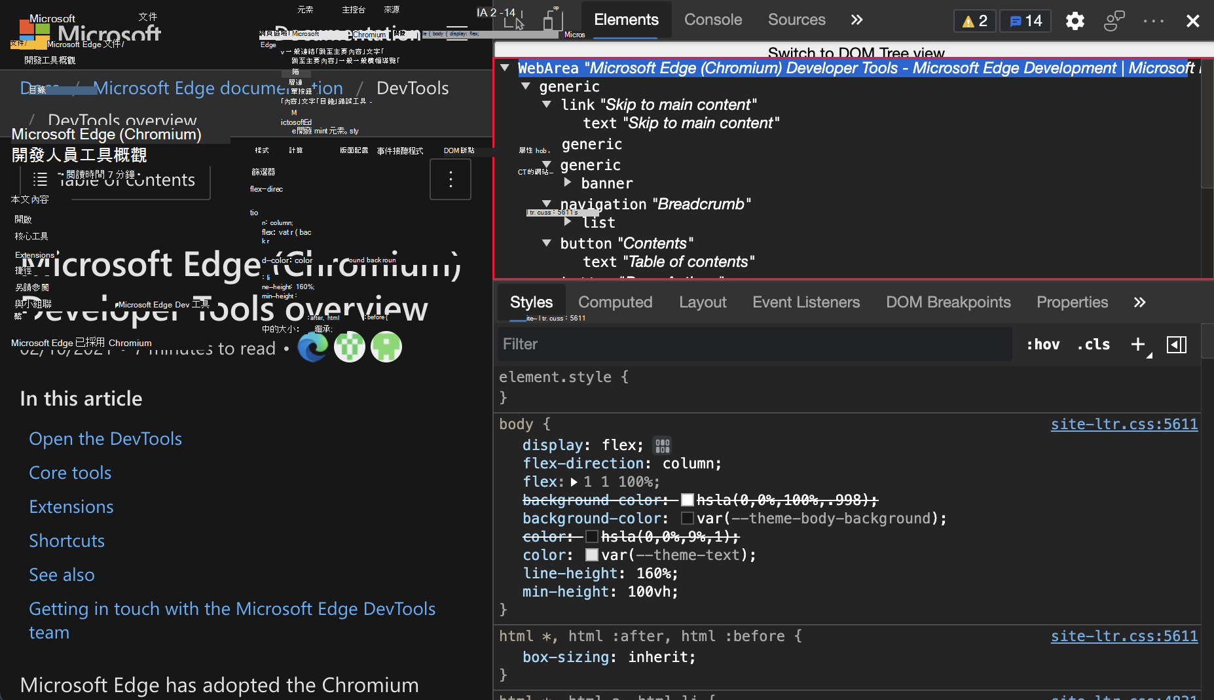Jump to the Core tools section
Screen dimensions: 1214x700
[70, 473]
